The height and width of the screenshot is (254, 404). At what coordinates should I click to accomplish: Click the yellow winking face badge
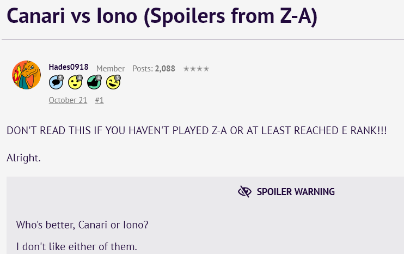point(113,83)
